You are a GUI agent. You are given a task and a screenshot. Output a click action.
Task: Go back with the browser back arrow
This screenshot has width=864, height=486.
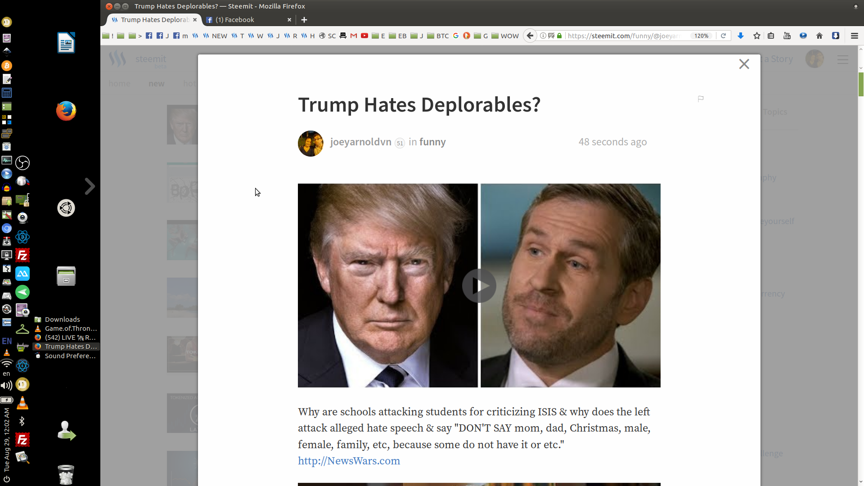(530, 36)
